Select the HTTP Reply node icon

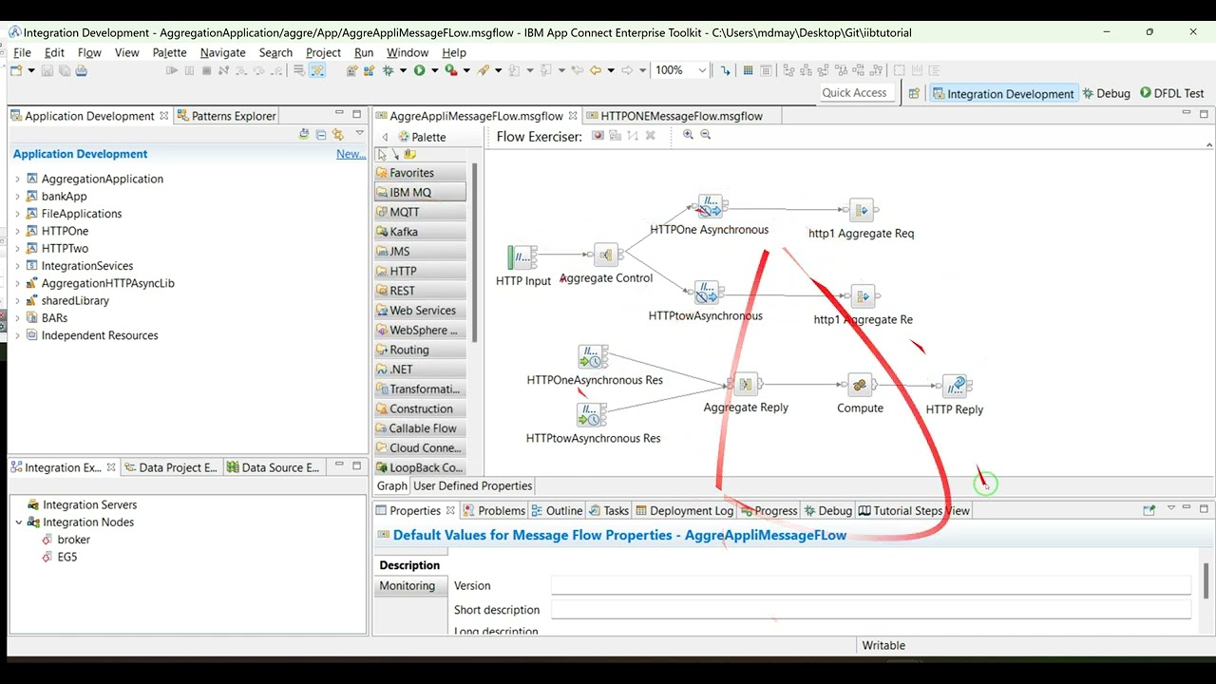956,386
